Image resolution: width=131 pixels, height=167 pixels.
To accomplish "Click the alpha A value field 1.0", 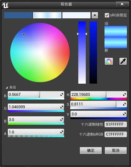I will 36,132.
